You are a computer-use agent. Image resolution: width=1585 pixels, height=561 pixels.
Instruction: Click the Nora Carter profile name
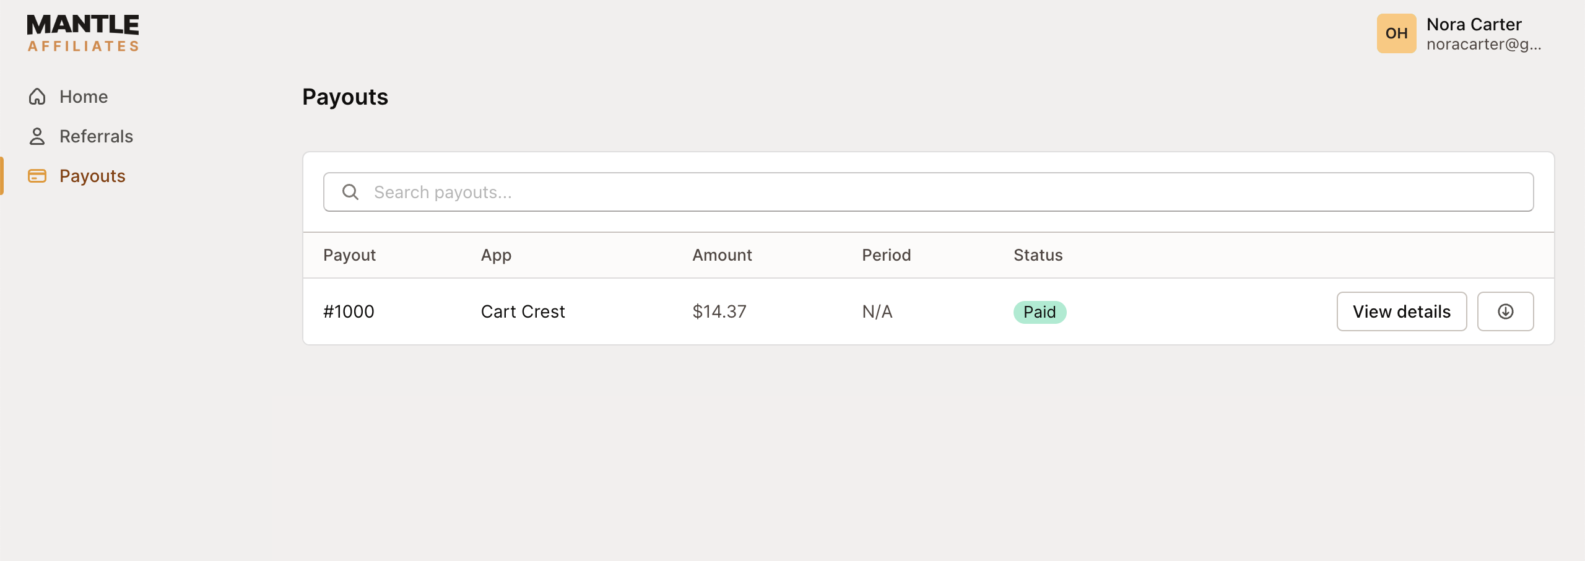(x=1474, y=25)
